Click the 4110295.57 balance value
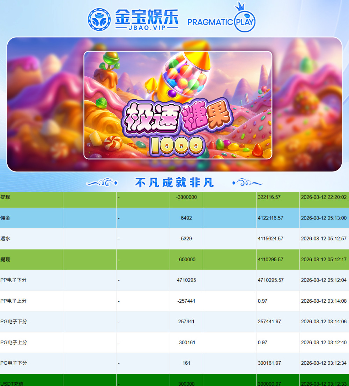The height and width of the screenshot is (386, 349). point(270,260)
